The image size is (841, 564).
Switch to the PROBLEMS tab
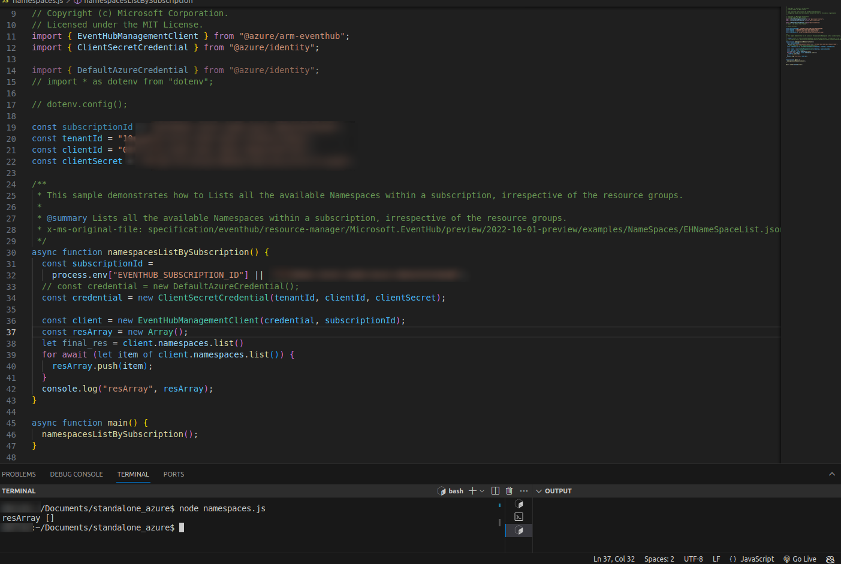point(19,474)
